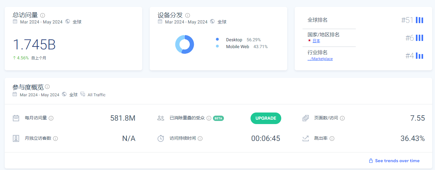Click the N/A unique visitors value
The image size is (435, 170).
(x=129, y=138)
